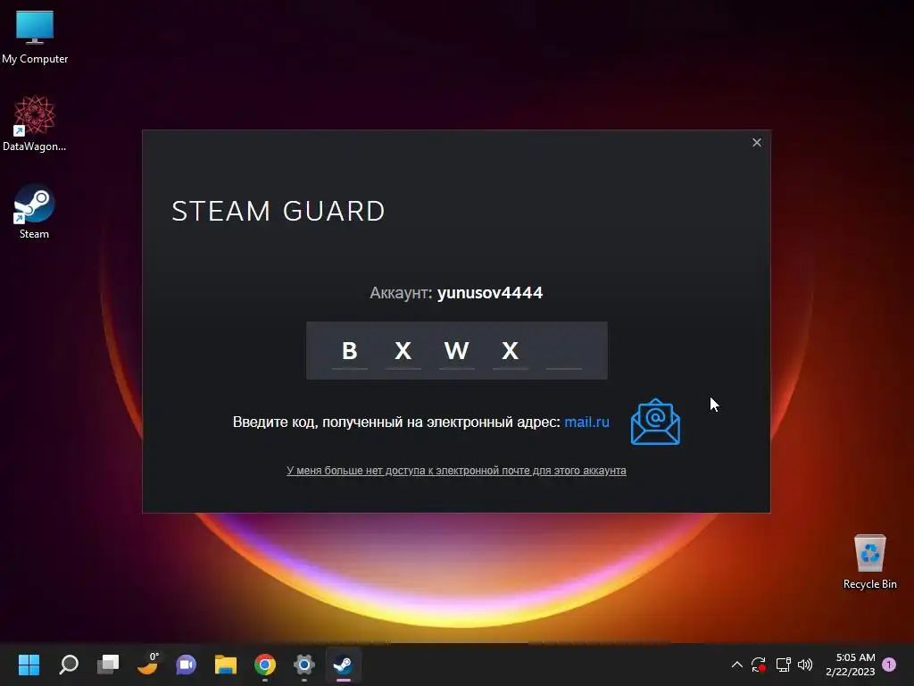Click the account name yunusov4444
The height and width of the screenshot is (686, 914).
tap(490, 293)
